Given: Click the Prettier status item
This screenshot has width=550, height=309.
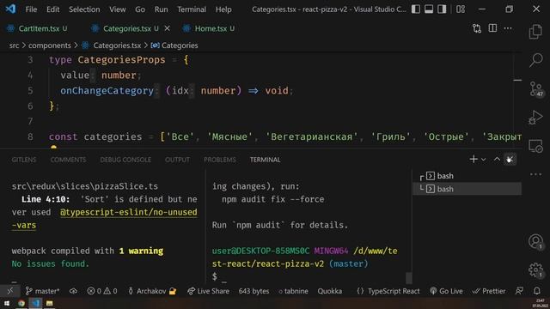Looking at the screenshot, I should coord(489,291).
